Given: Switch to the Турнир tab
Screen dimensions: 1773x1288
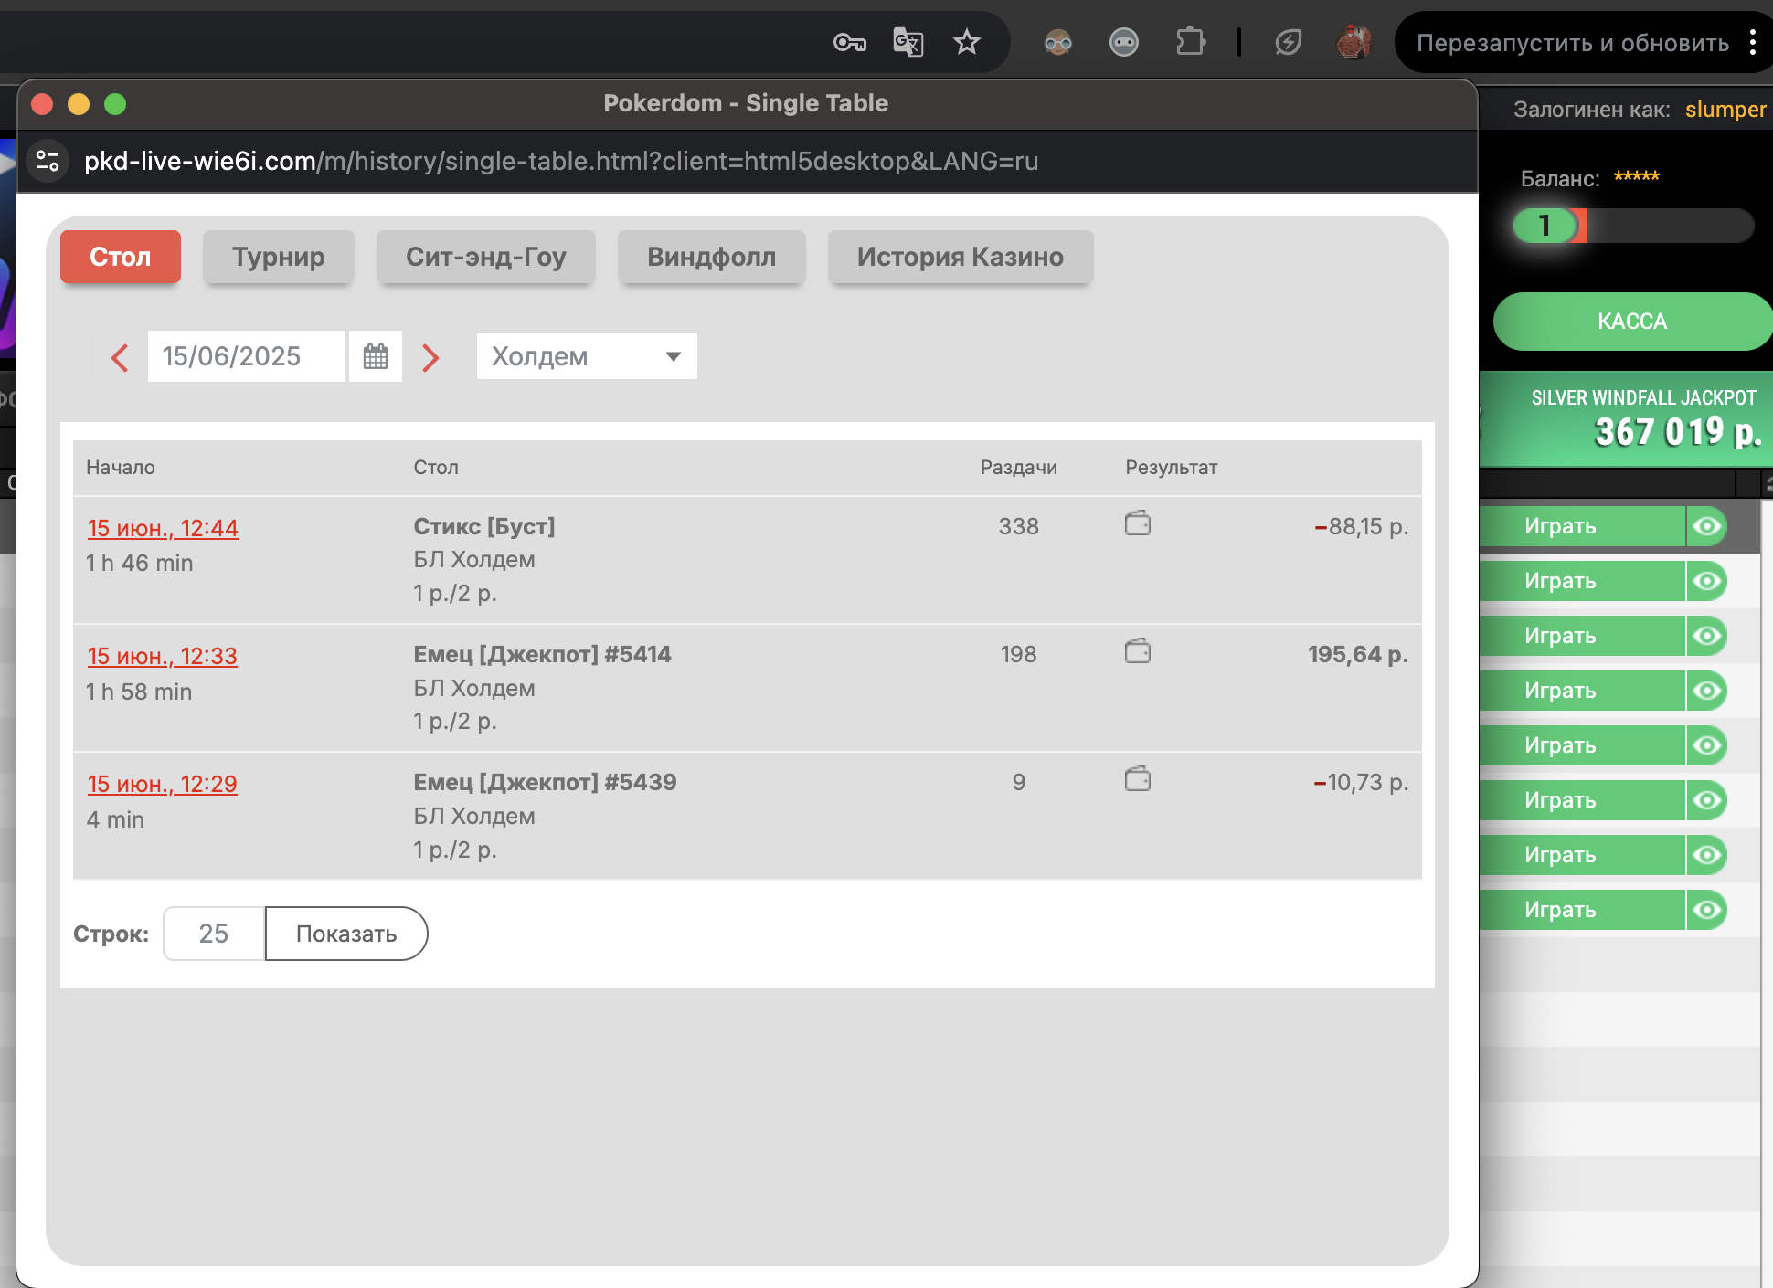Looking at the screenshot, I should click(279, 257).
